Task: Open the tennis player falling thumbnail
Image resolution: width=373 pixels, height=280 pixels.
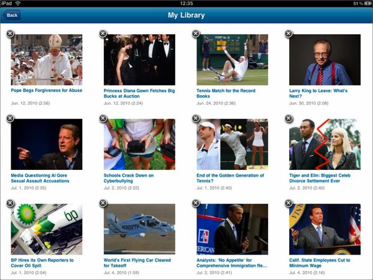Action: click(232, 60)
